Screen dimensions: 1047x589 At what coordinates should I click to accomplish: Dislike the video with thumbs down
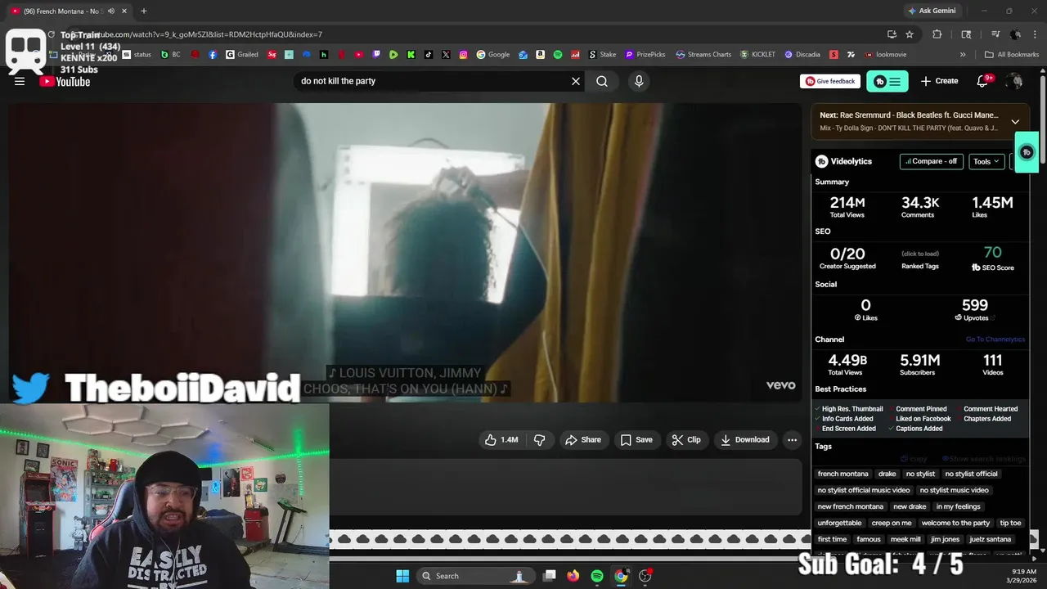pos(540,439)
